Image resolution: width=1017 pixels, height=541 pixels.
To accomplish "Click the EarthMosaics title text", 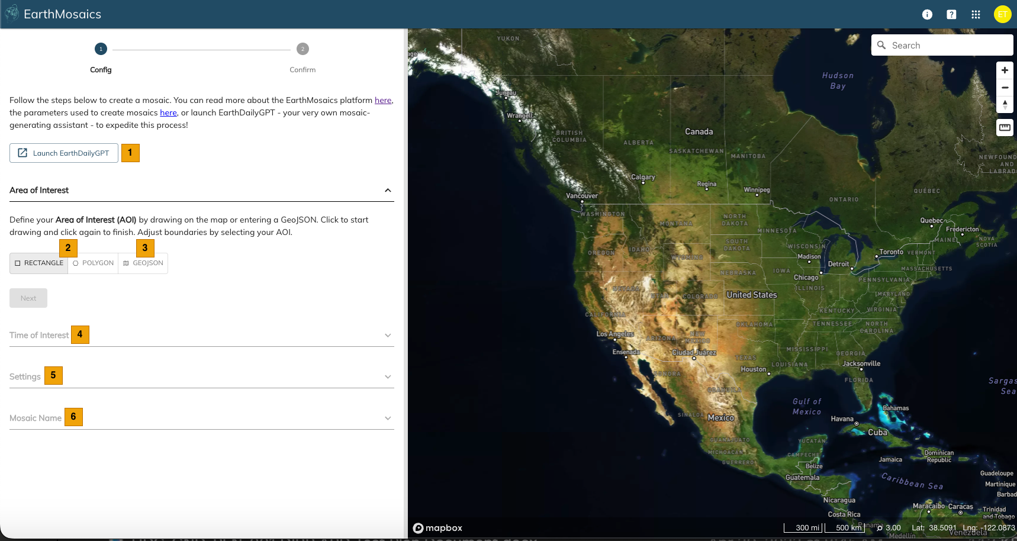I will pyautogui.click(x=62, y=14).
